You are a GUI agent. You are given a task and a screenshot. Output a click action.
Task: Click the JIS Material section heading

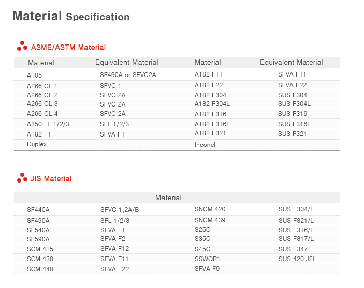51,179
